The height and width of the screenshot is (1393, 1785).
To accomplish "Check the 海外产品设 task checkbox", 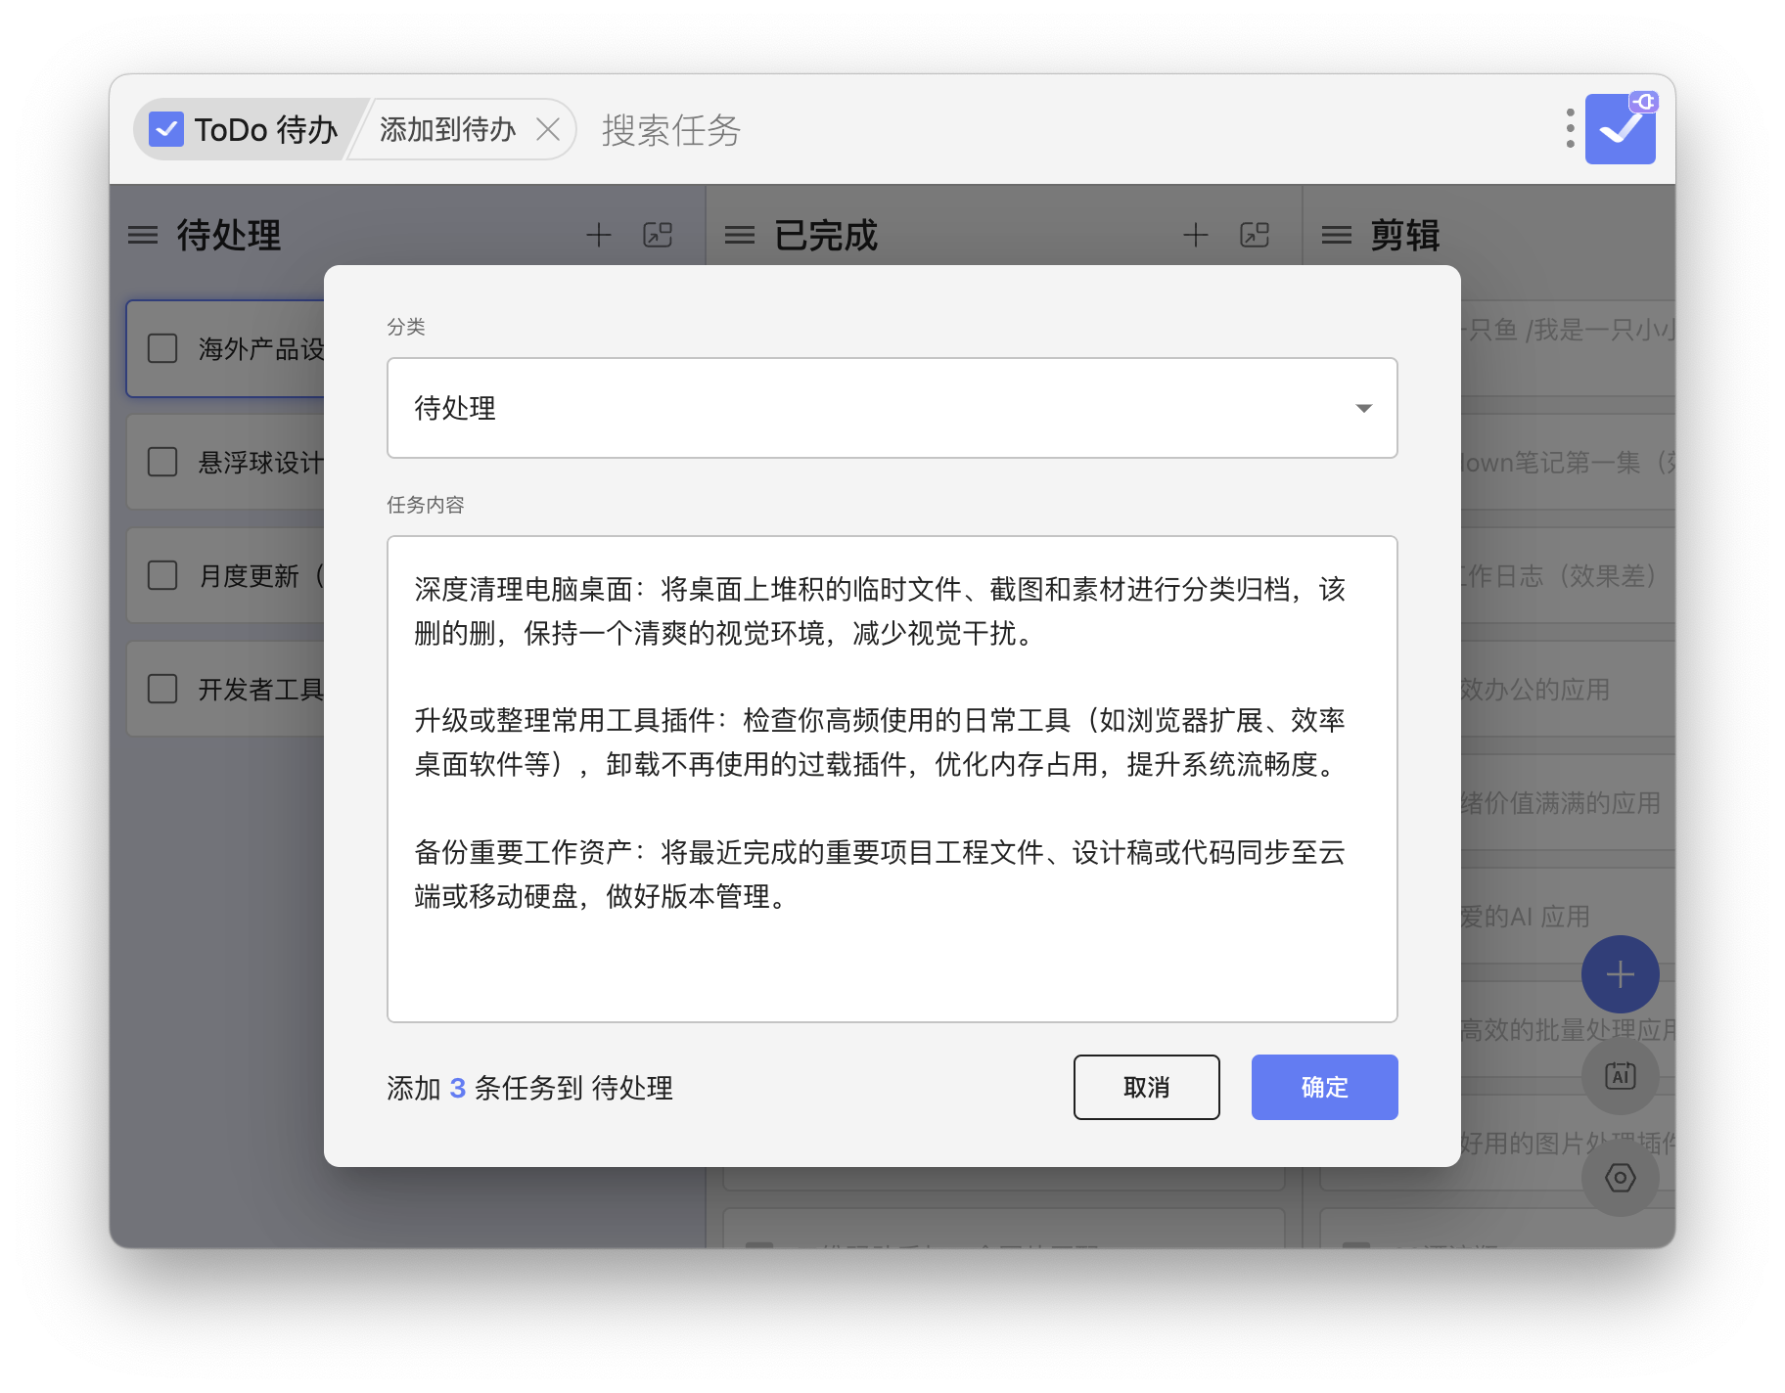I will [x=162, y=348].
